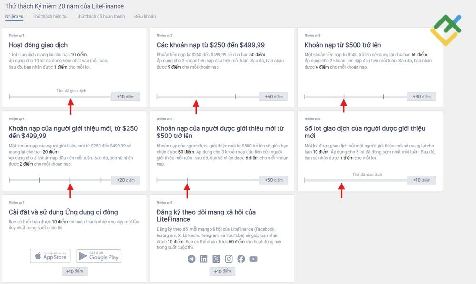Click the Google Play download badge
Screen dimensions: 476x284
[x=99, y=256]
